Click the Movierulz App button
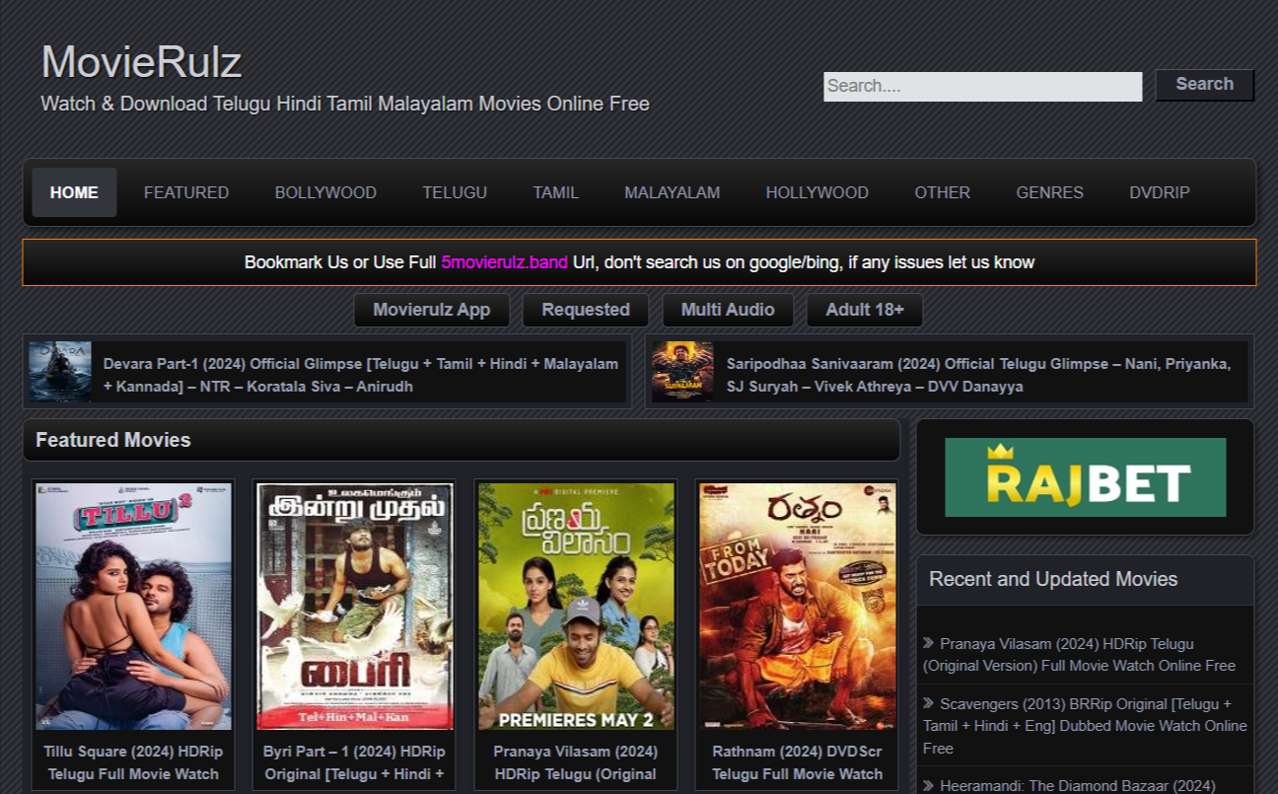 point(432,310)
